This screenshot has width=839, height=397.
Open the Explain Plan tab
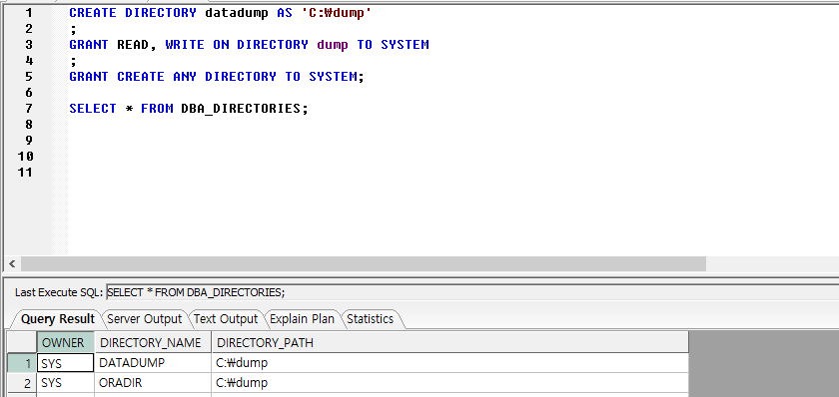tap(303, 319)
